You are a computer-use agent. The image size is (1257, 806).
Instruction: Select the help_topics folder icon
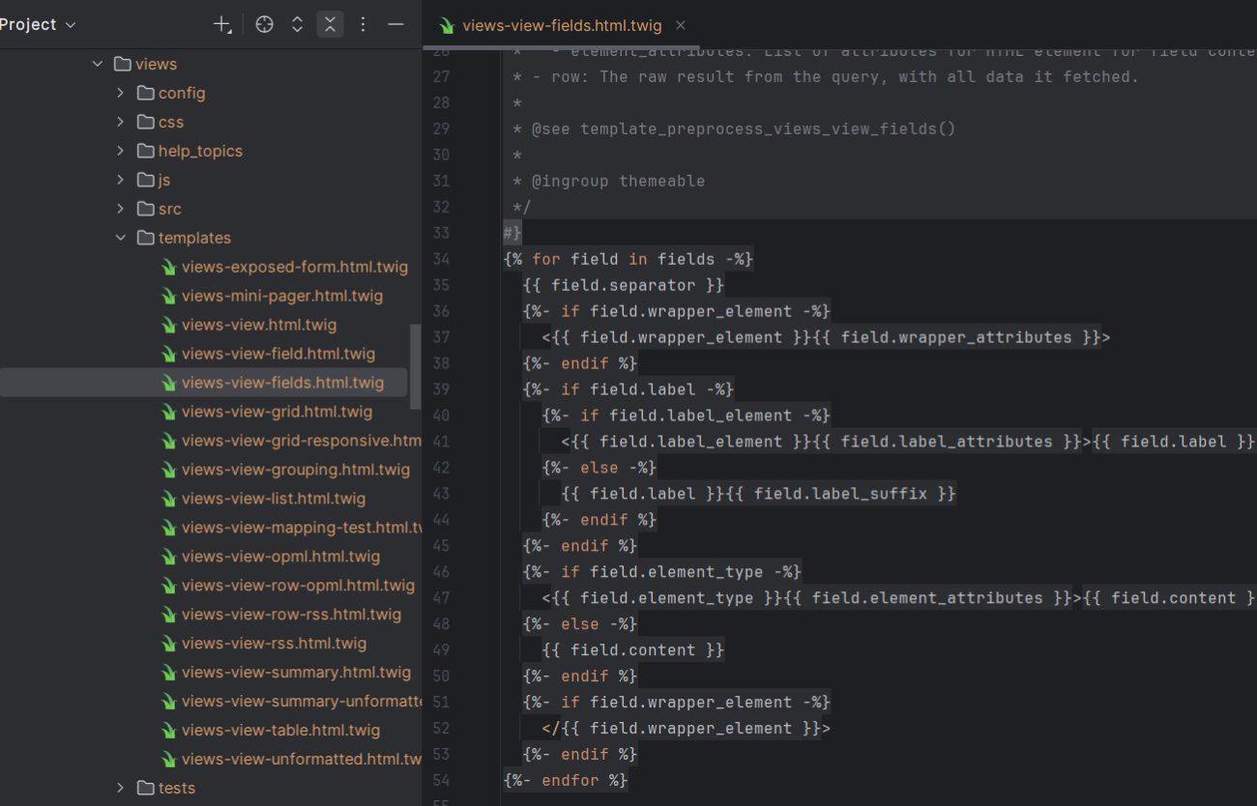point(146,151)
